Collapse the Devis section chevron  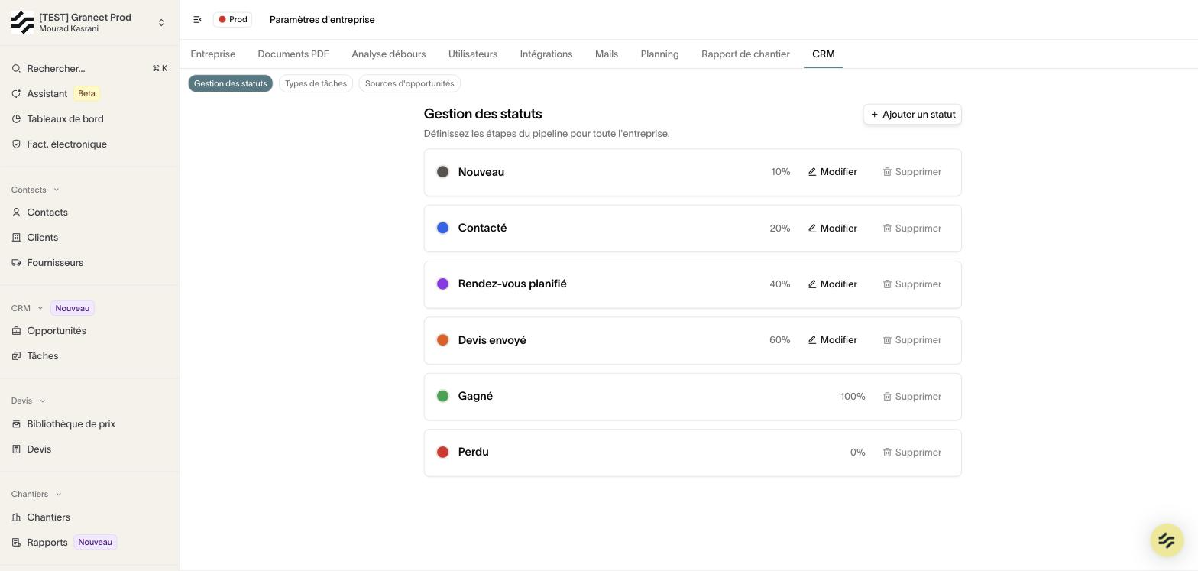pyautogui.click(x=43, y=401)
